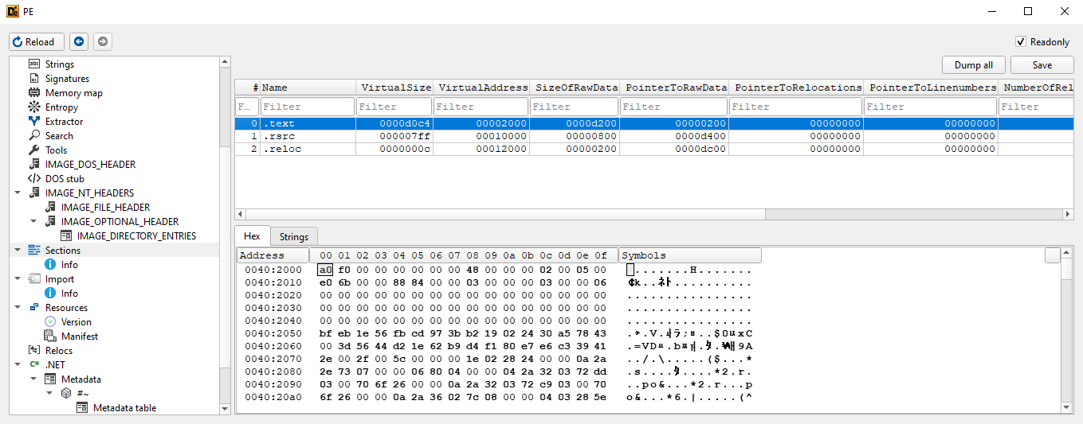Collapse the Sections tree node
The image size is (1083, 424).
click(18, 250)
